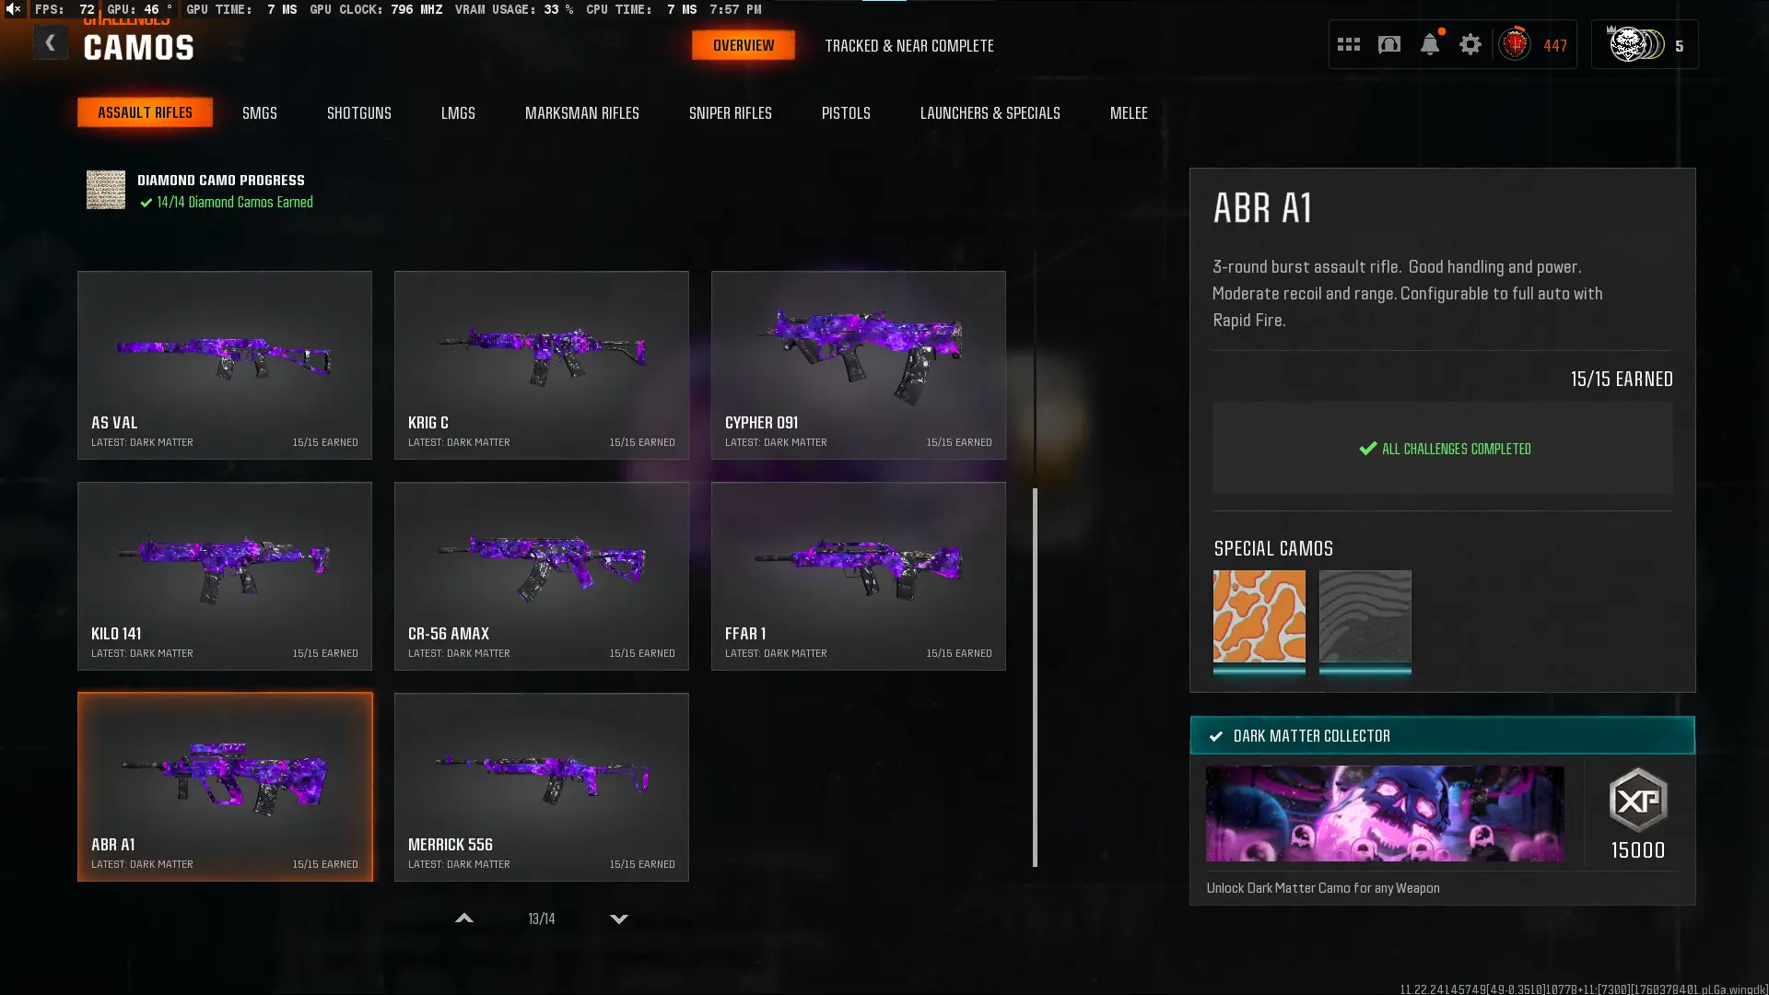The height and width of the screenshot is (995, 1769).
Task: Go back with the left arrow icon
Action: pos(50,43)
